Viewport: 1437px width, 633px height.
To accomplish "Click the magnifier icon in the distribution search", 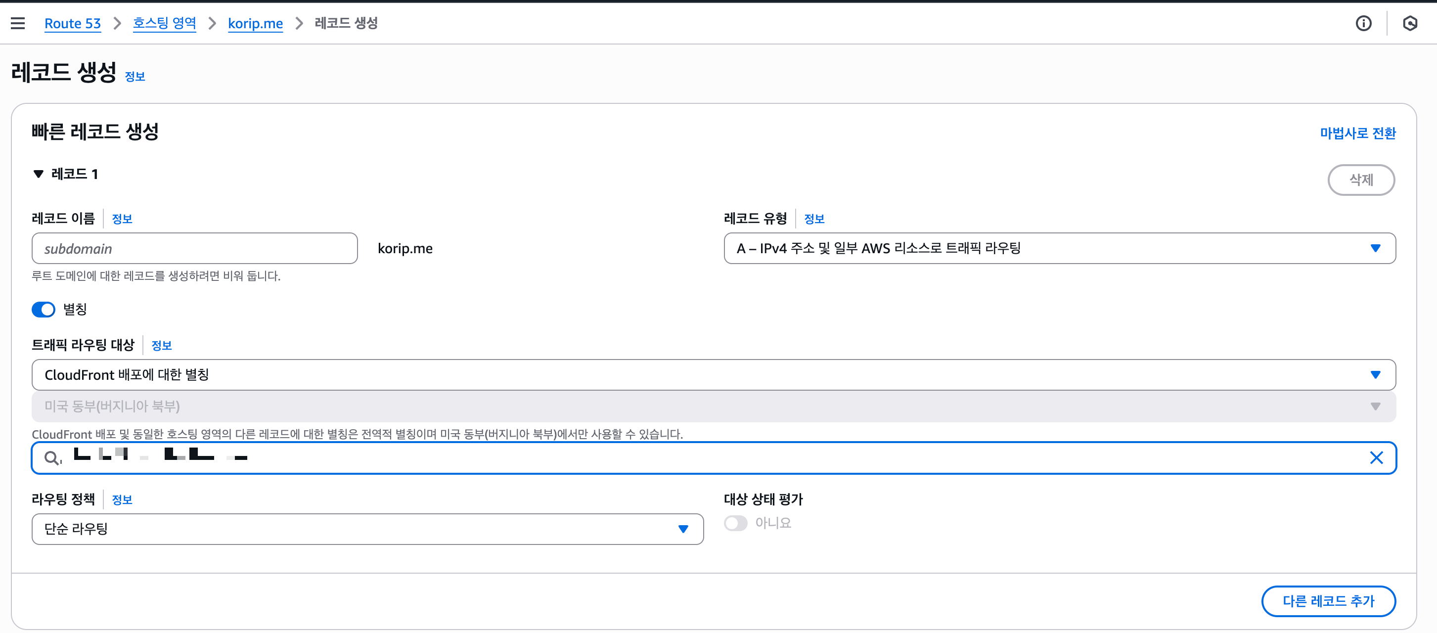I will point(52,458).
